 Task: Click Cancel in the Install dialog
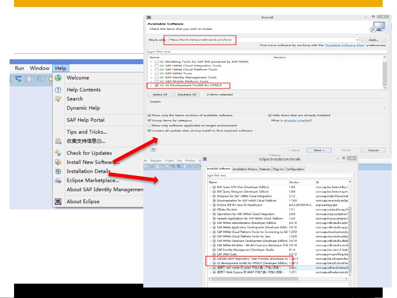click(373, 150)
